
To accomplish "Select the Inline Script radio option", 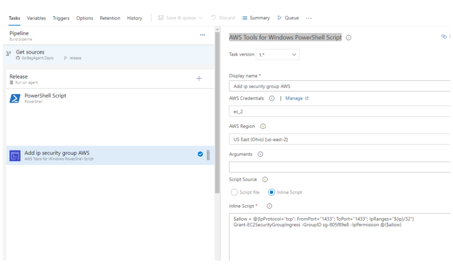I will coord(271,192).
